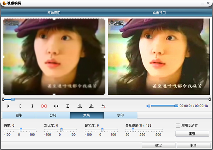Set the start point bracket marker
213x150 pixels.
(20, 106)
